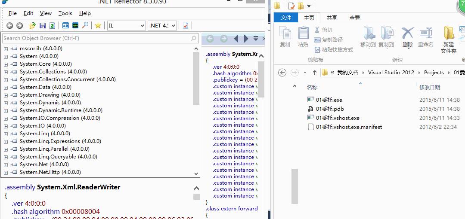
Task: Click the Reflector Forward navigation arrow
Action: pyautogui.click(x=19, y=25)
